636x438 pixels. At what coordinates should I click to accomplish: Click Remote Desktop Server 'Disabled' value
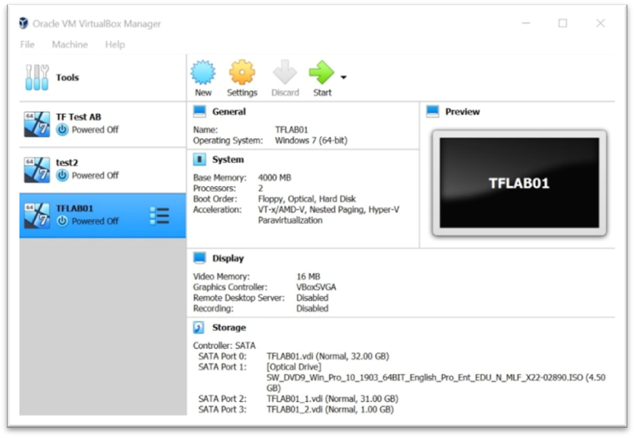[312, 298]
